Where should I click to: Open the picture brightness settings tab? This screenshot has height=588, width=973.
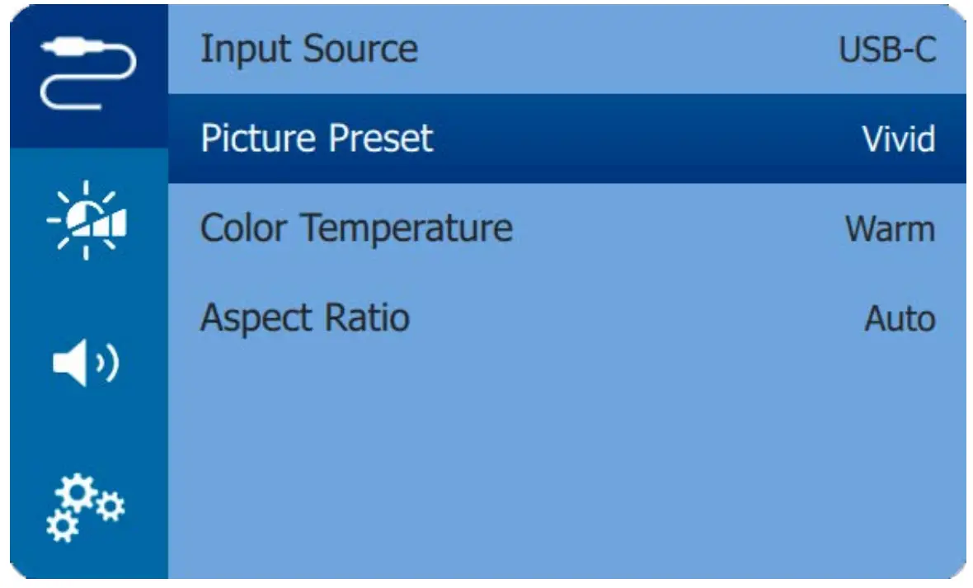click(x=88, y=221)
